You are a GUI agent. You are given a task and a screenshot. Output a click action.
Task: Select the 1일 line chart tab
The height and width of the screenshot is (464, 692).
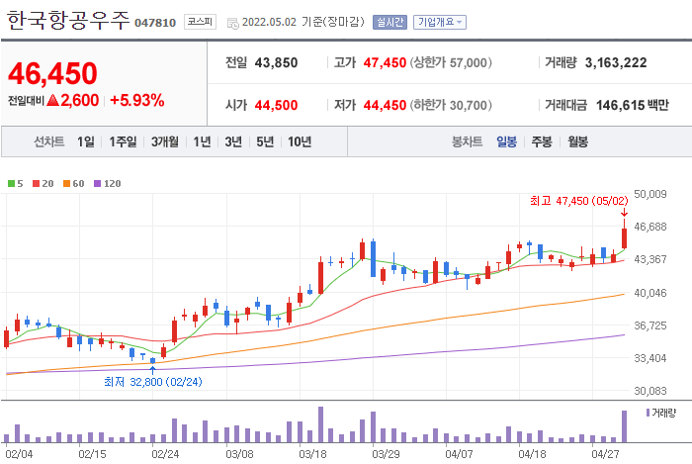[x=86, y=141]
